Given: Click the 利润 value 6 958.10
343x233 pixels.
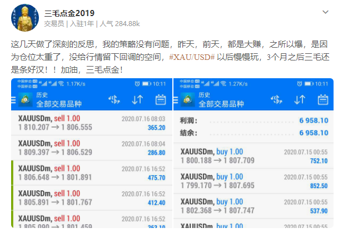Looking at the screenshot, I should [x=314, y=120].
